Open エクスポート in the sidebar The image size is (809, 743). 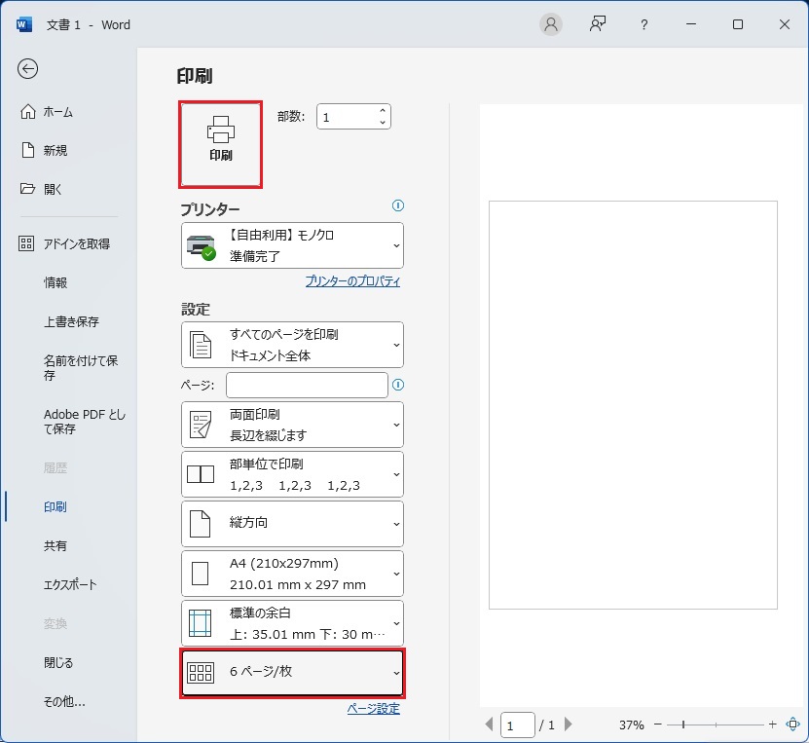70,585
